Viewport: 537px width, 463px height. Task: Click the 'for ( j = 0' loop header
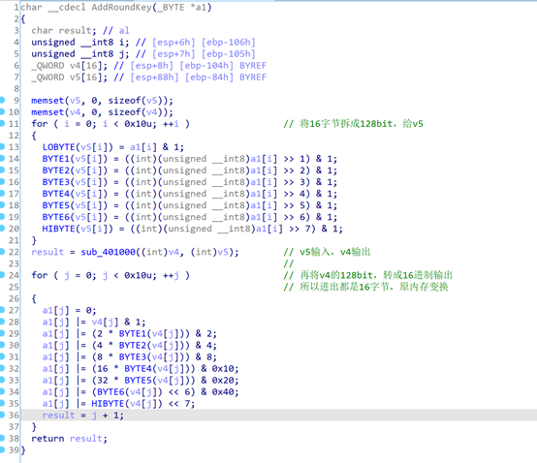(111, 275)
